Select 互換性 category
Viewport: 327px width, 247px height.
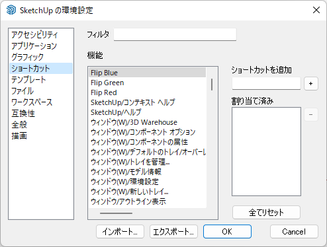pos(41,114)
